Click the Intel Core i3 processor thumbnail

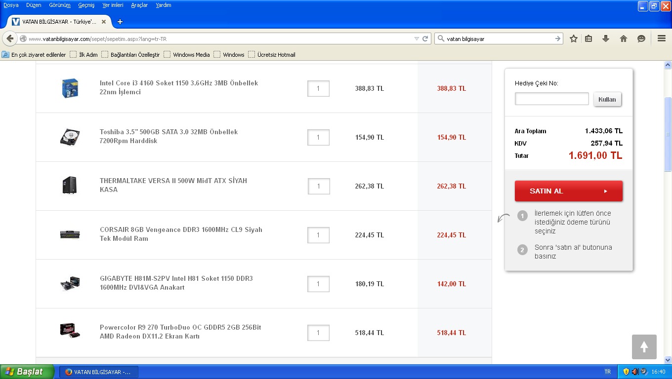pyautogui.click(x=70, y=88)
